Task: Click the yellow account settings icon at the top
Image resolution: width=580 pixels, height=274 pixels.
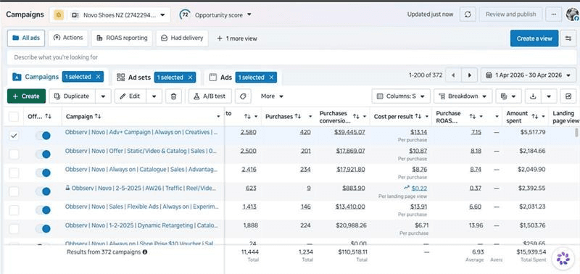Action: pos(59,14)
